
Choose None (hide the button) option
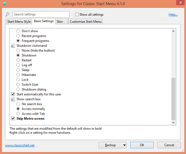pyautogui.click(x=18, y=51)
